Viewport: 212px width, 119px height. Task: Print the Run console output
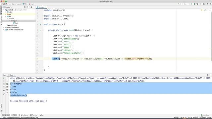click(x=7, y=90)
